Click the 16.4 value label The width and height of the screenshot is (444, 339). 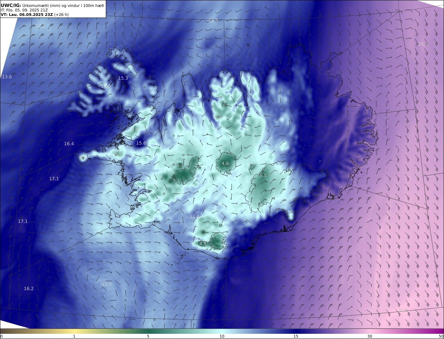coord(69,144)
